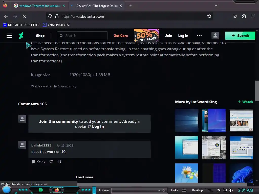Screen dimensions: 259x194
Task: Open the taskbar Links toolbar
Action: click(174, 190)
